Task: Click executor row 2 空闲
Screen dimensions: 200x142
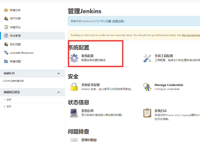Action: pos(32,106)
